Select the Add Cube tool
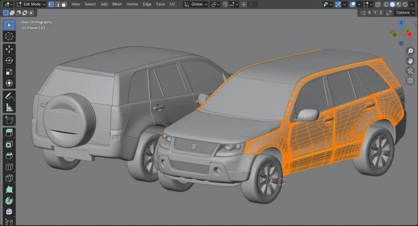Viewport: 418px width, 226px height. [x=9, y=120]
